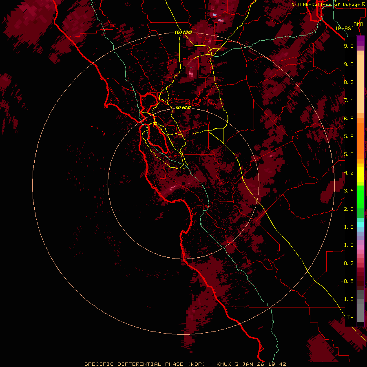Click the TH threshold label on the scale
The width and height of the screenshot is (367, 367).
(x=350, y=318)
